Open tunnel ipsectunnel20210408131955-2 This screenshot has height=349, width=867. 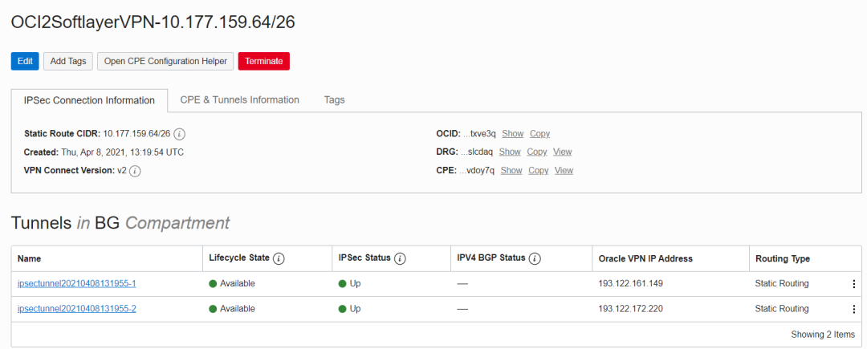(x=77, y=309)
